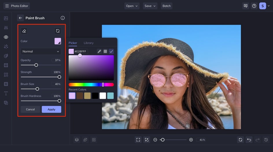
Task: Open the grid view icon in bottom bar
Action: pos(94,140)
